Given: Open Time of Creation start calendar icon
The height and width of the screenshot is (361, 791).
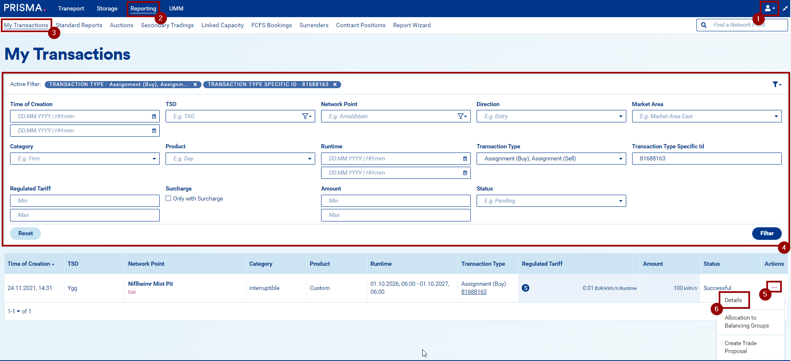Looking at the screenshot, I should [154, 117].
